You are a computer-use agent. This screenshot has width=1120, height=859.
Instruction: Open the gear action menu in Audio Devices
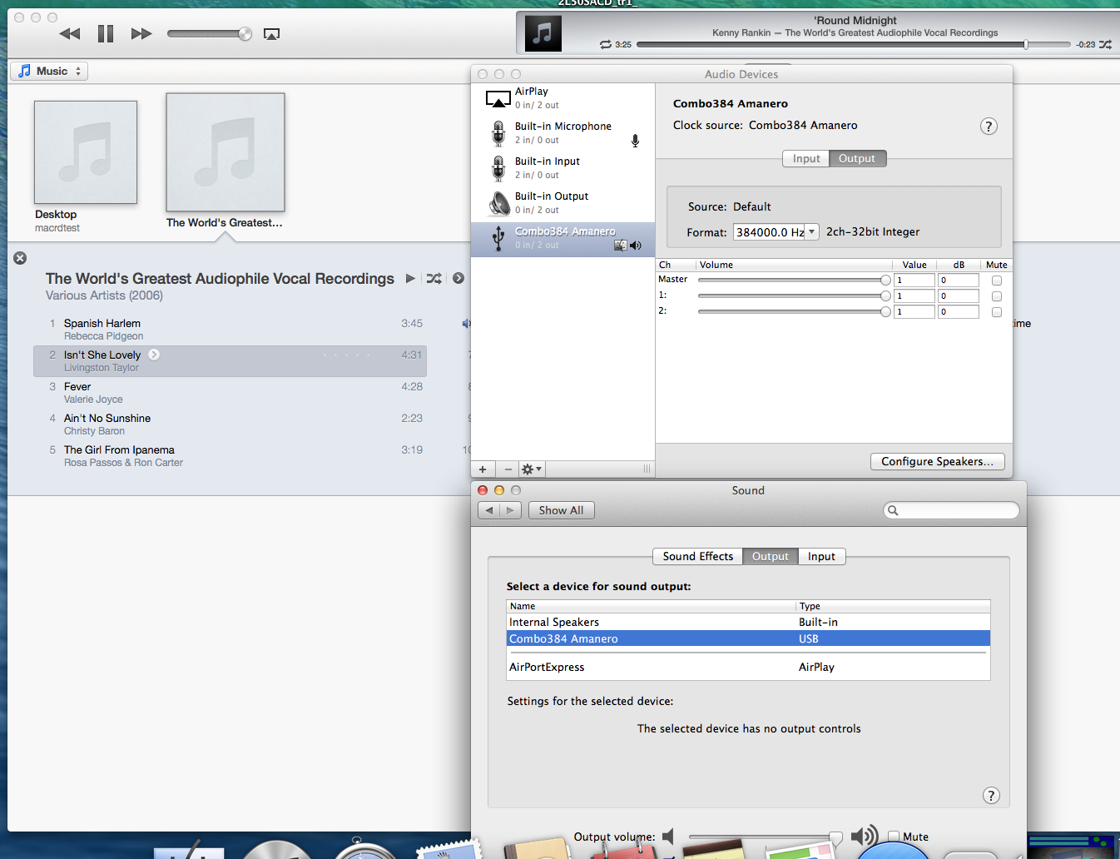[531, 469]
